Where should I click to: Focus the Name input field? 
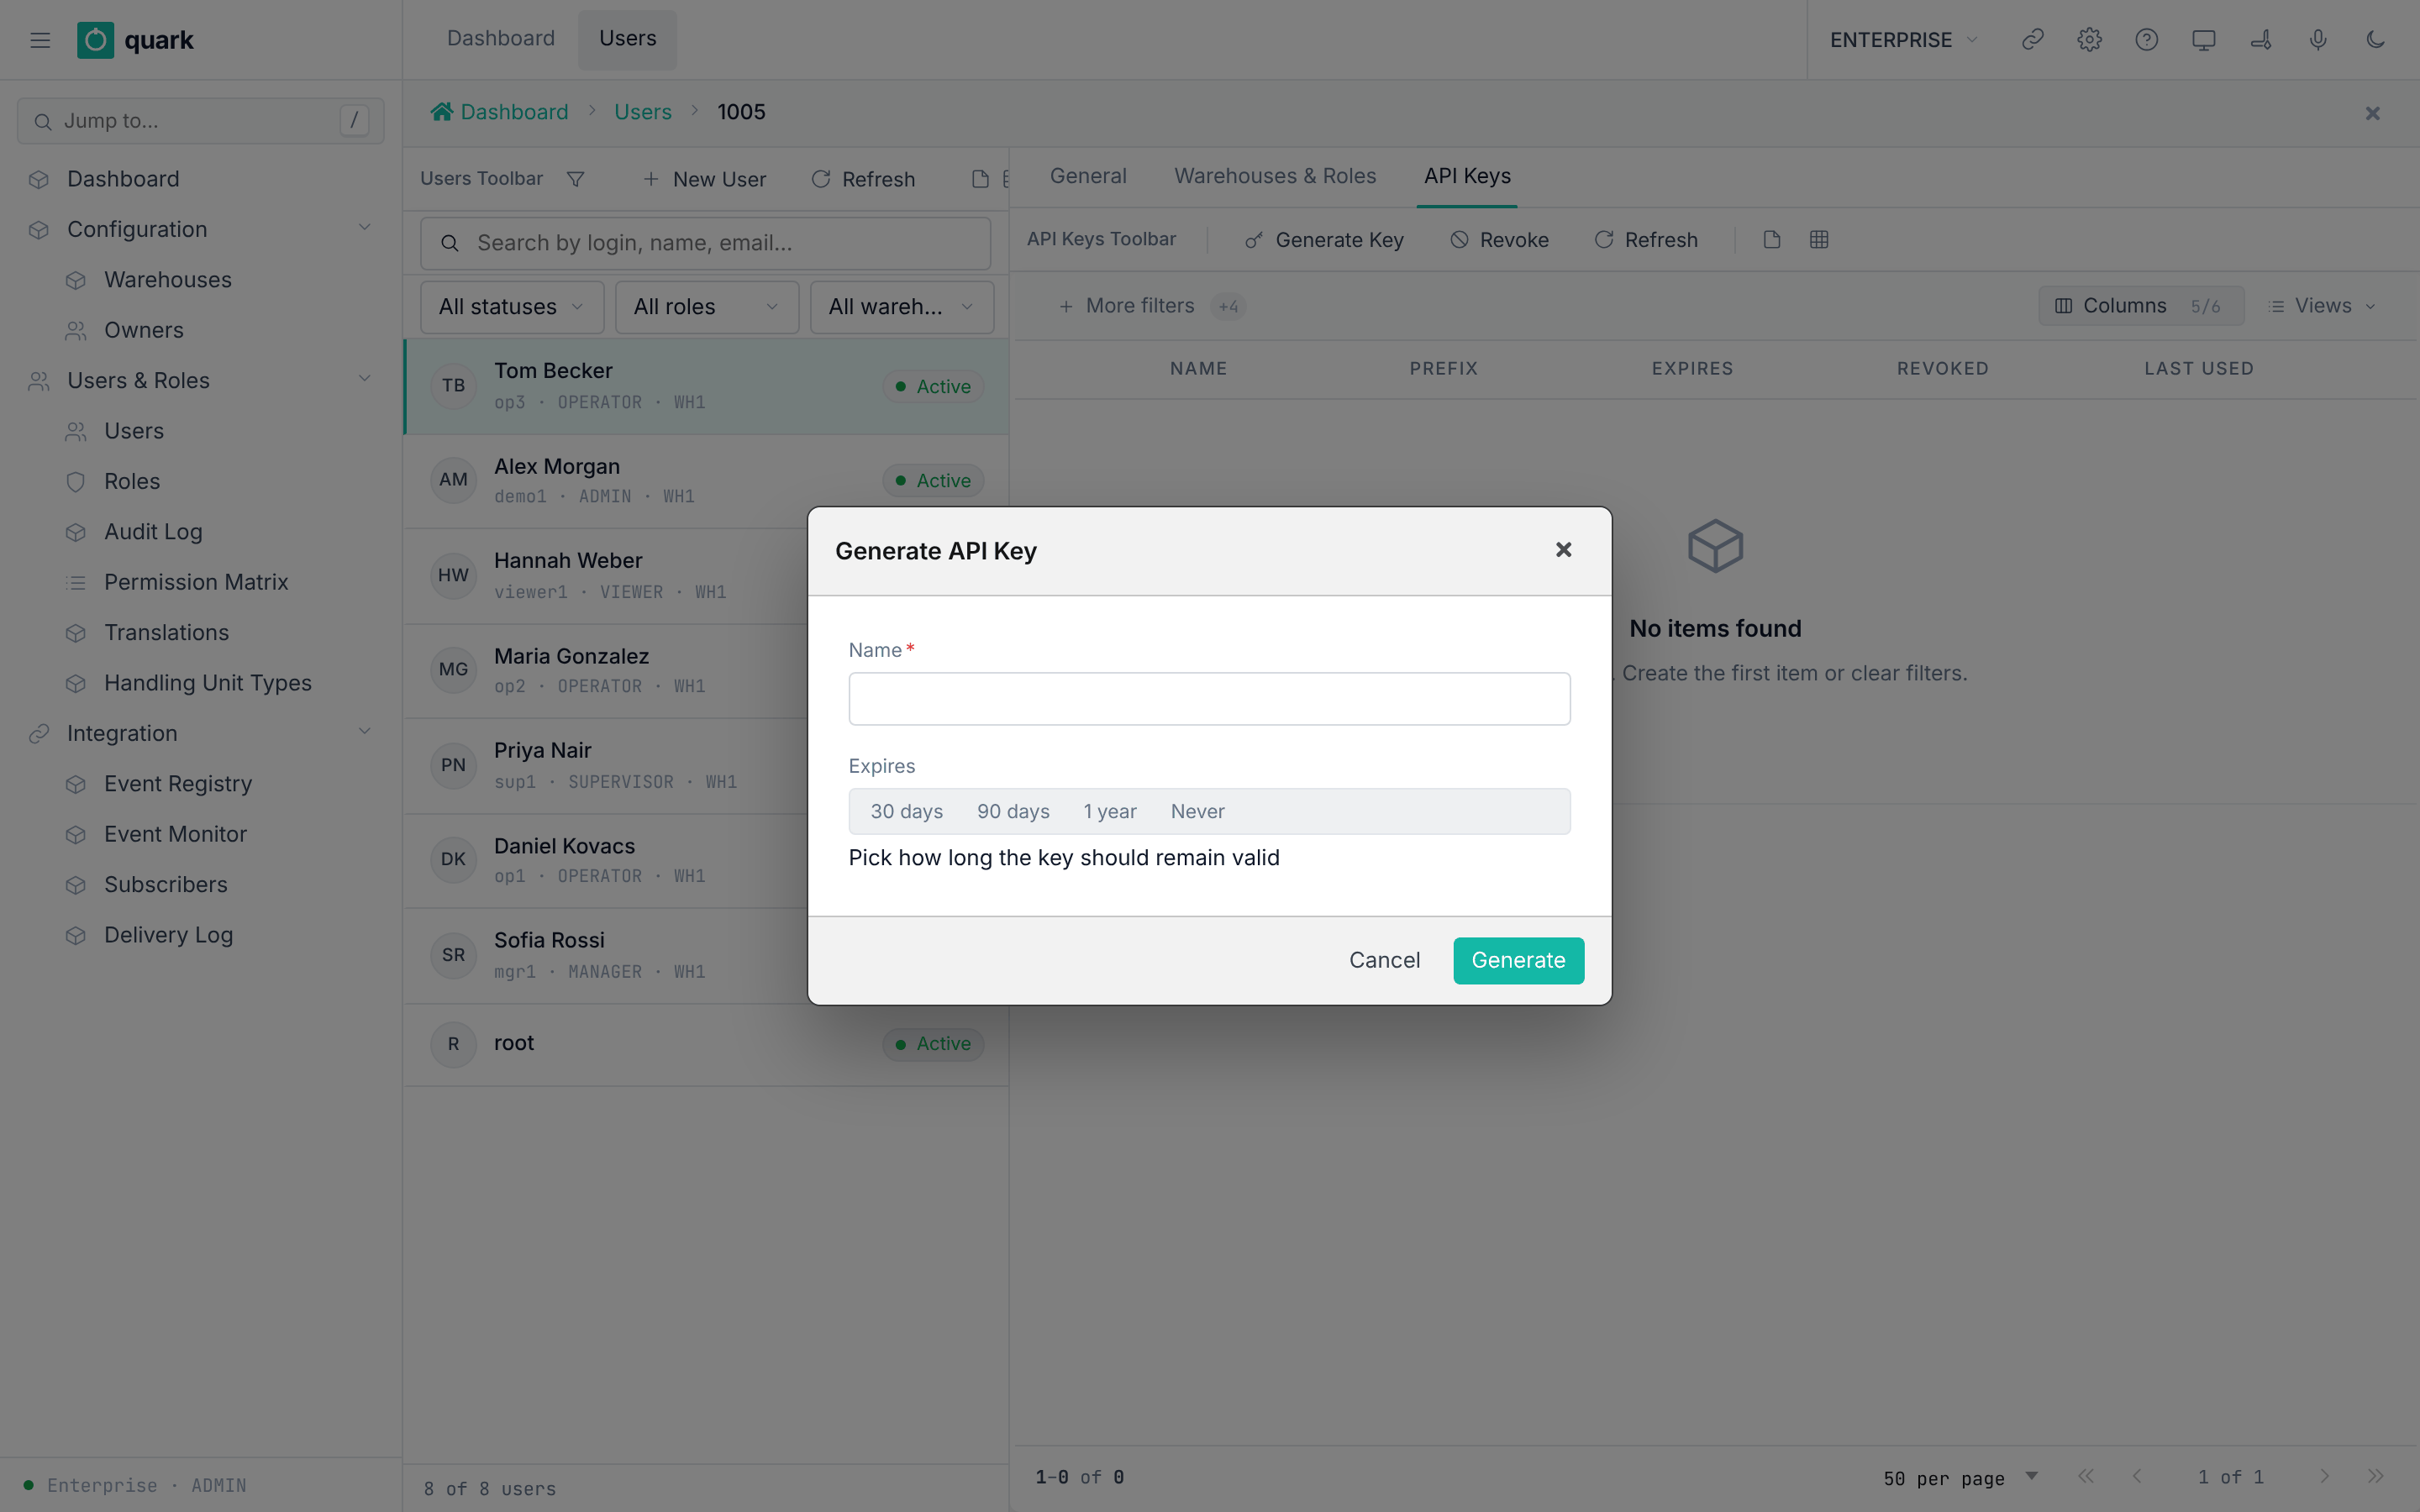(x=1209, y=699)
